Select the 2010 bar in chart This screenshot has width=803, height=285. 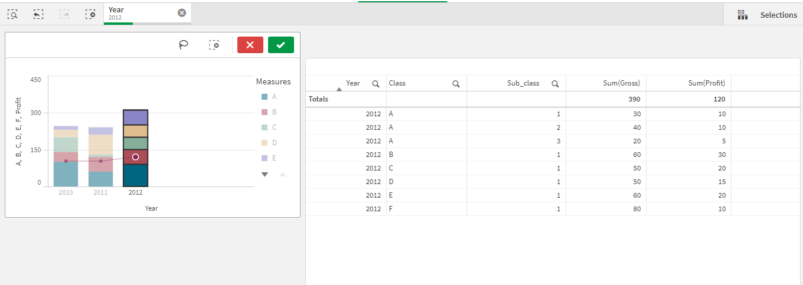point(66,156)
